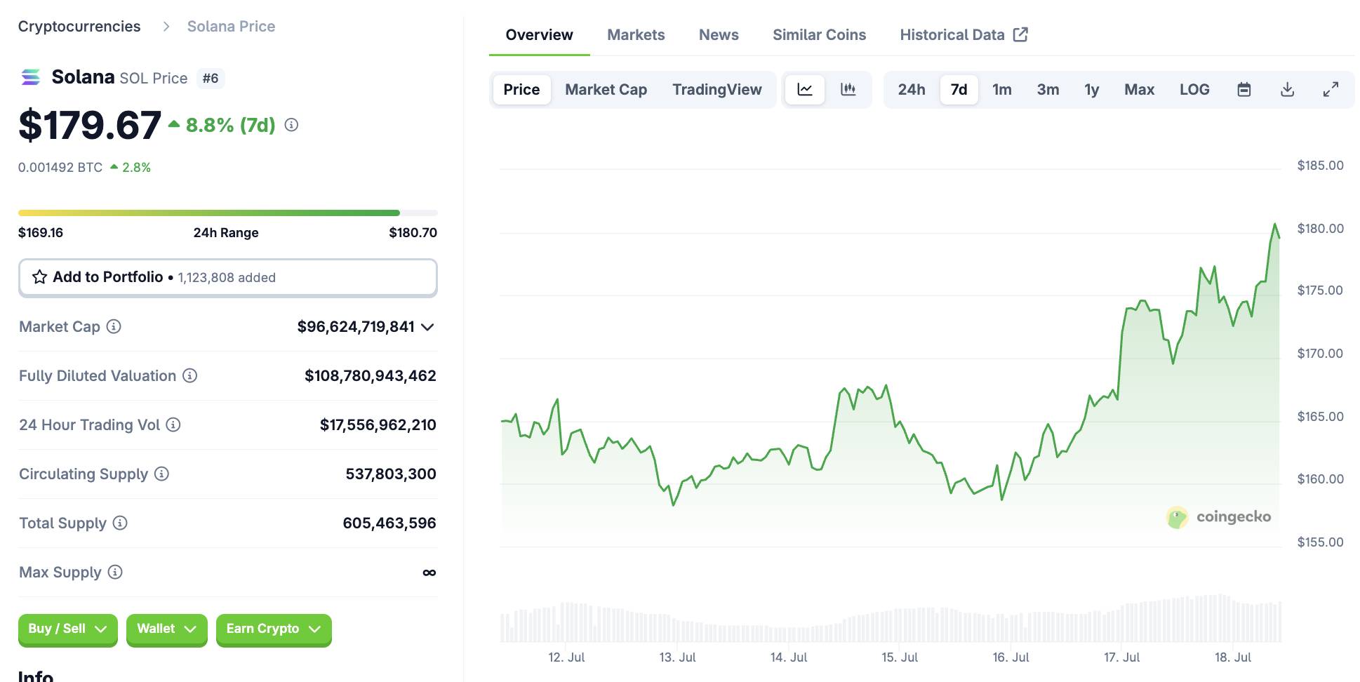The width and height of the screenshot is (1360, 682).
Task: Click the 605,463,596 total supply value
Action: point(389,523)
